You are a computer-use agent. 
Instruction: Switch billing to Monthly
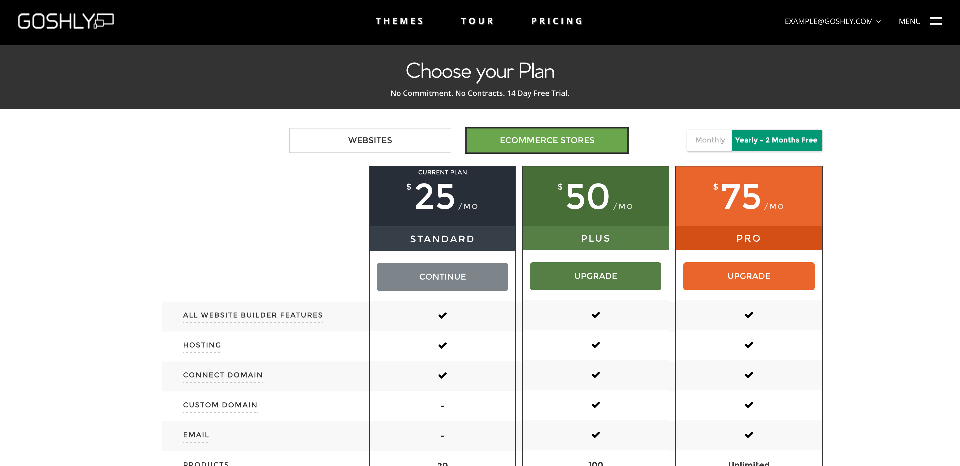pos(710,140)
